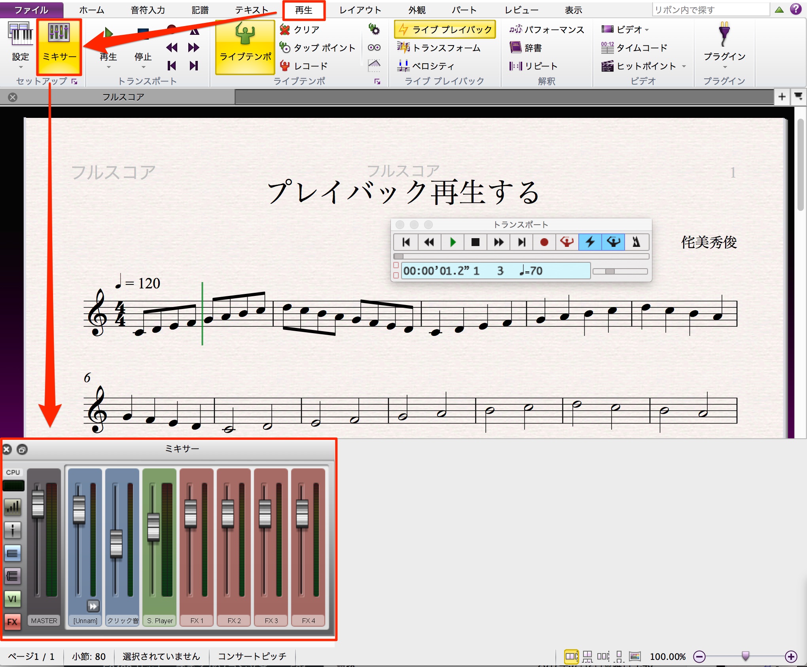Click the リボン内で探す search field
Image resolution: width=807 pixels, height=667 pixels.
tap(711, 10)
